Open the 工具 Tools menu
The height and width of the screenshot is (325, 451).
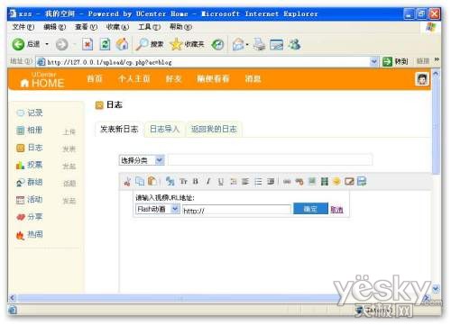point(149,27)
